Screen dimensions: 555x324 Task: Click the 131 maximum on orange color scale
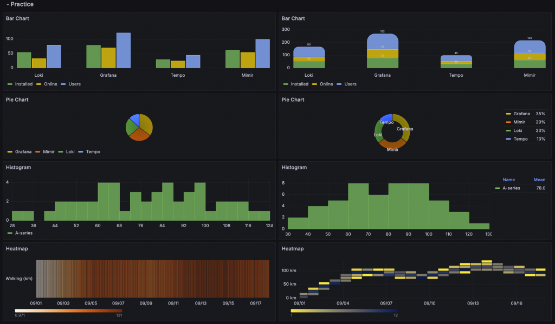point(119,315)
